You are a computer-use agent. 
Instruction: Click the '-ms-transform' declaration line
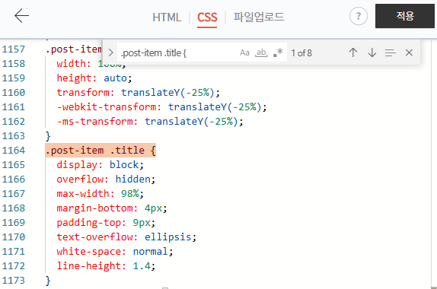[150, 122]
